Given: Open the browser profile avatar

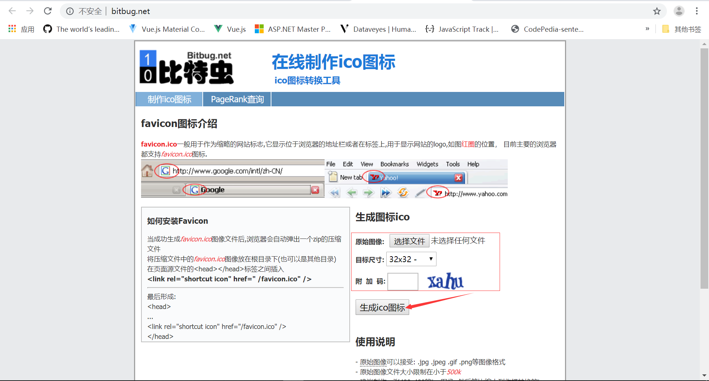Looking at the screenshot, I should (x=679, y=11).
